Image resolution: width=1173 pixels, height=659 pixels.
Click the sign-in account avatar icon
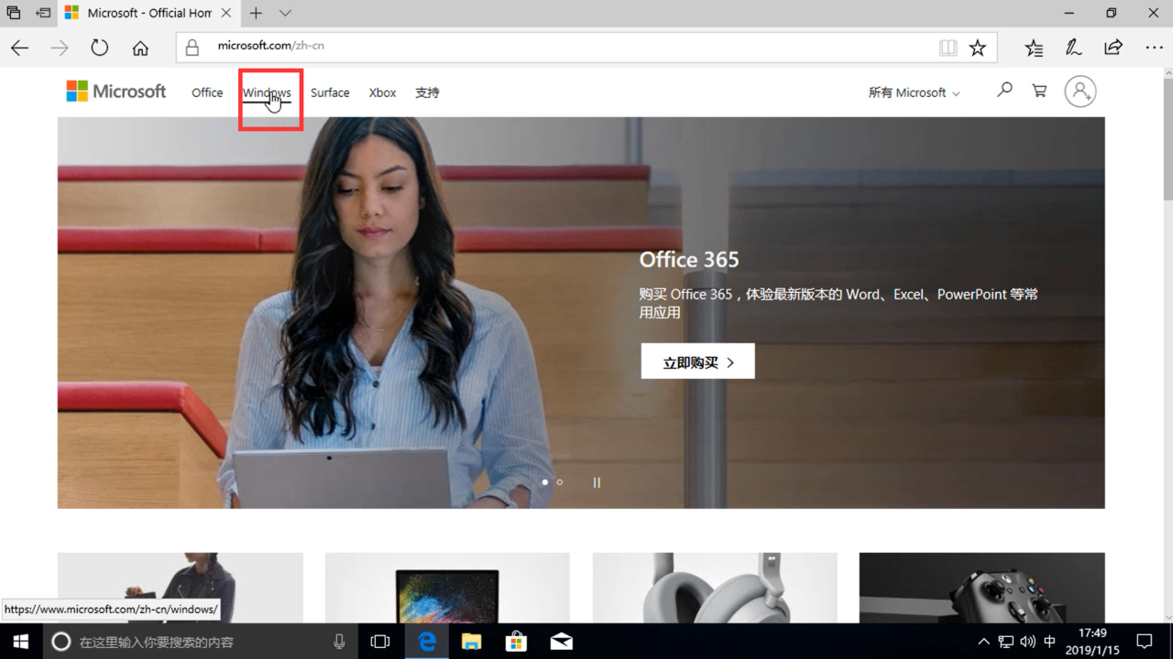1080,92
